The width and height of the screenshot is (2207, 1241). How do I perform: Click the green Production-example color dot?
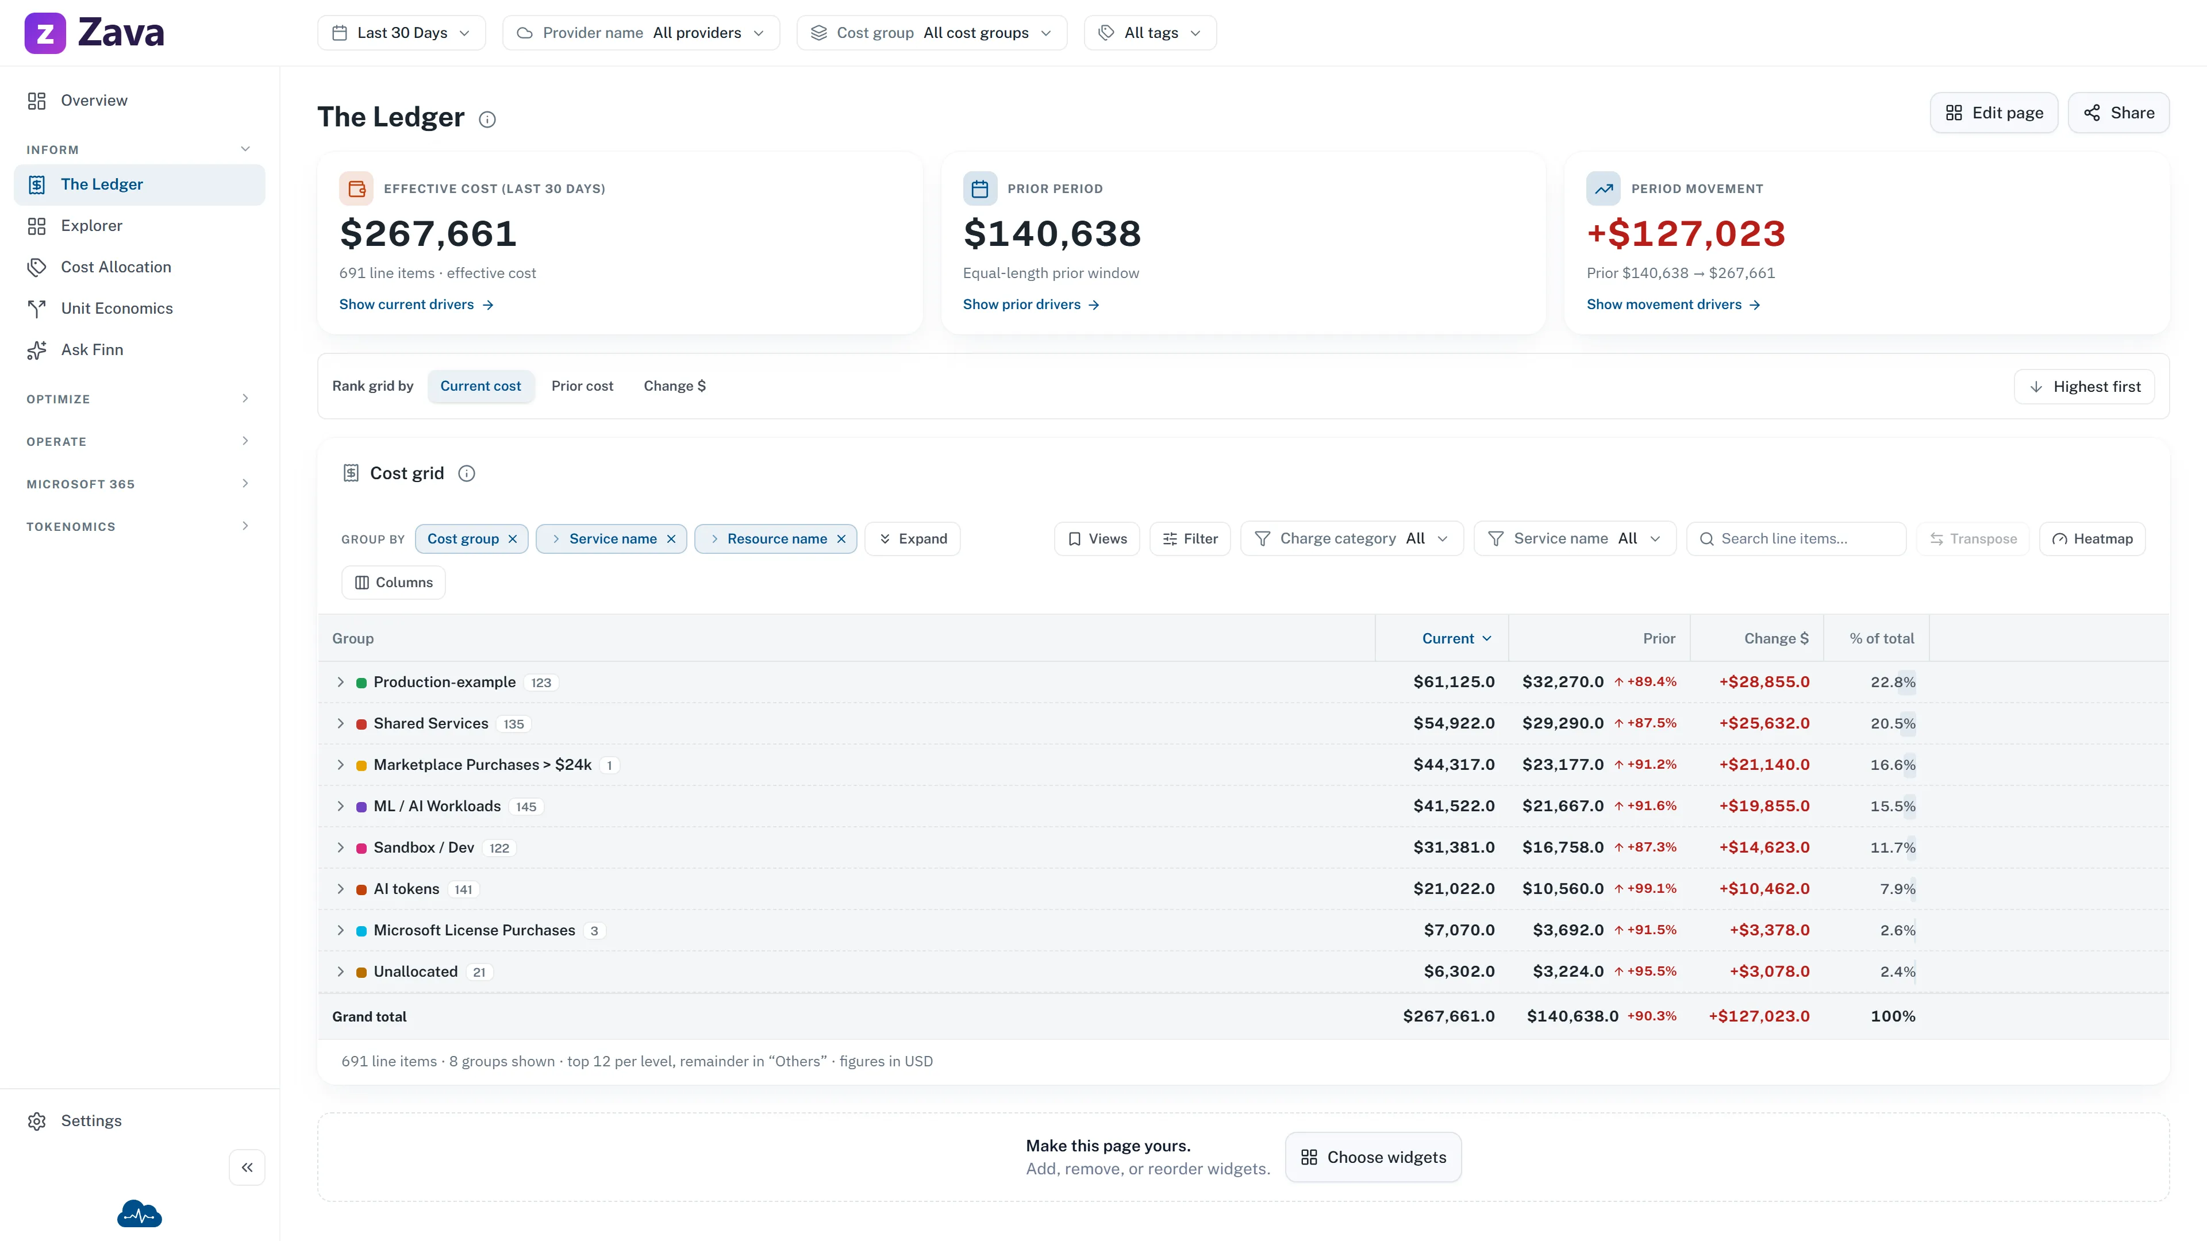click(362, 684)
